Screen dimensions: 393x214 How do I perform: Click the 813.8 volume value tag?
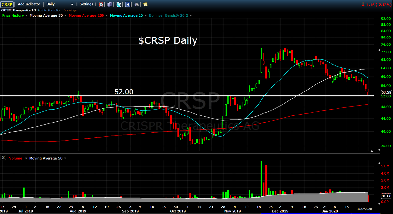[387, 196]
